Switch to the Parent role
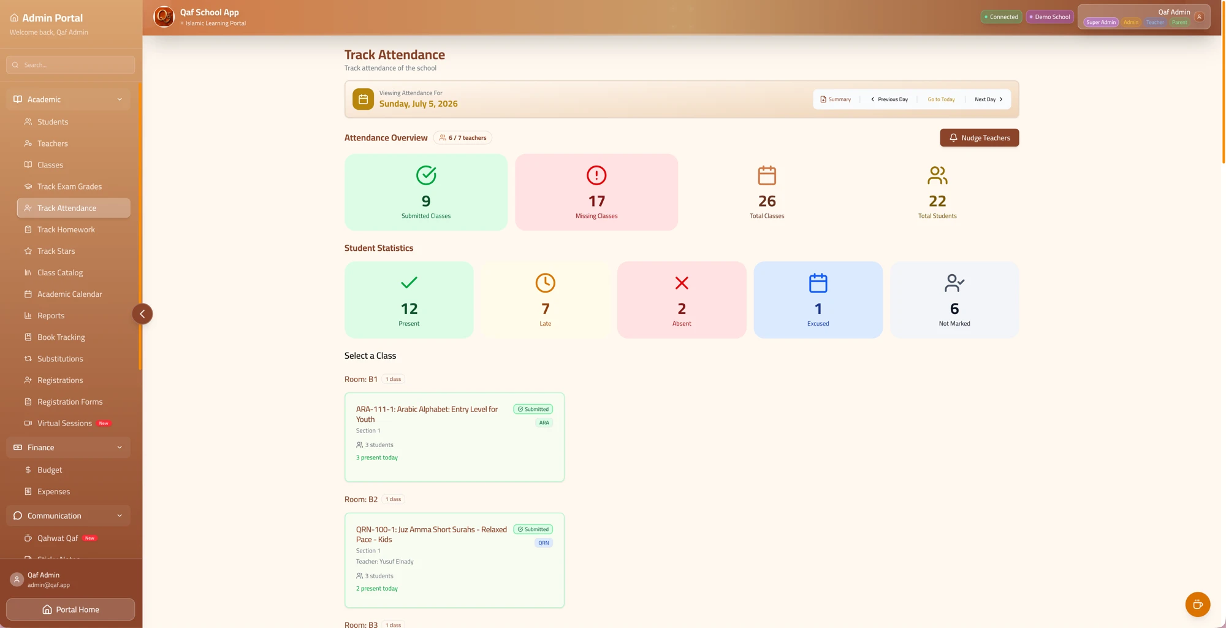 click(1179, 22)
